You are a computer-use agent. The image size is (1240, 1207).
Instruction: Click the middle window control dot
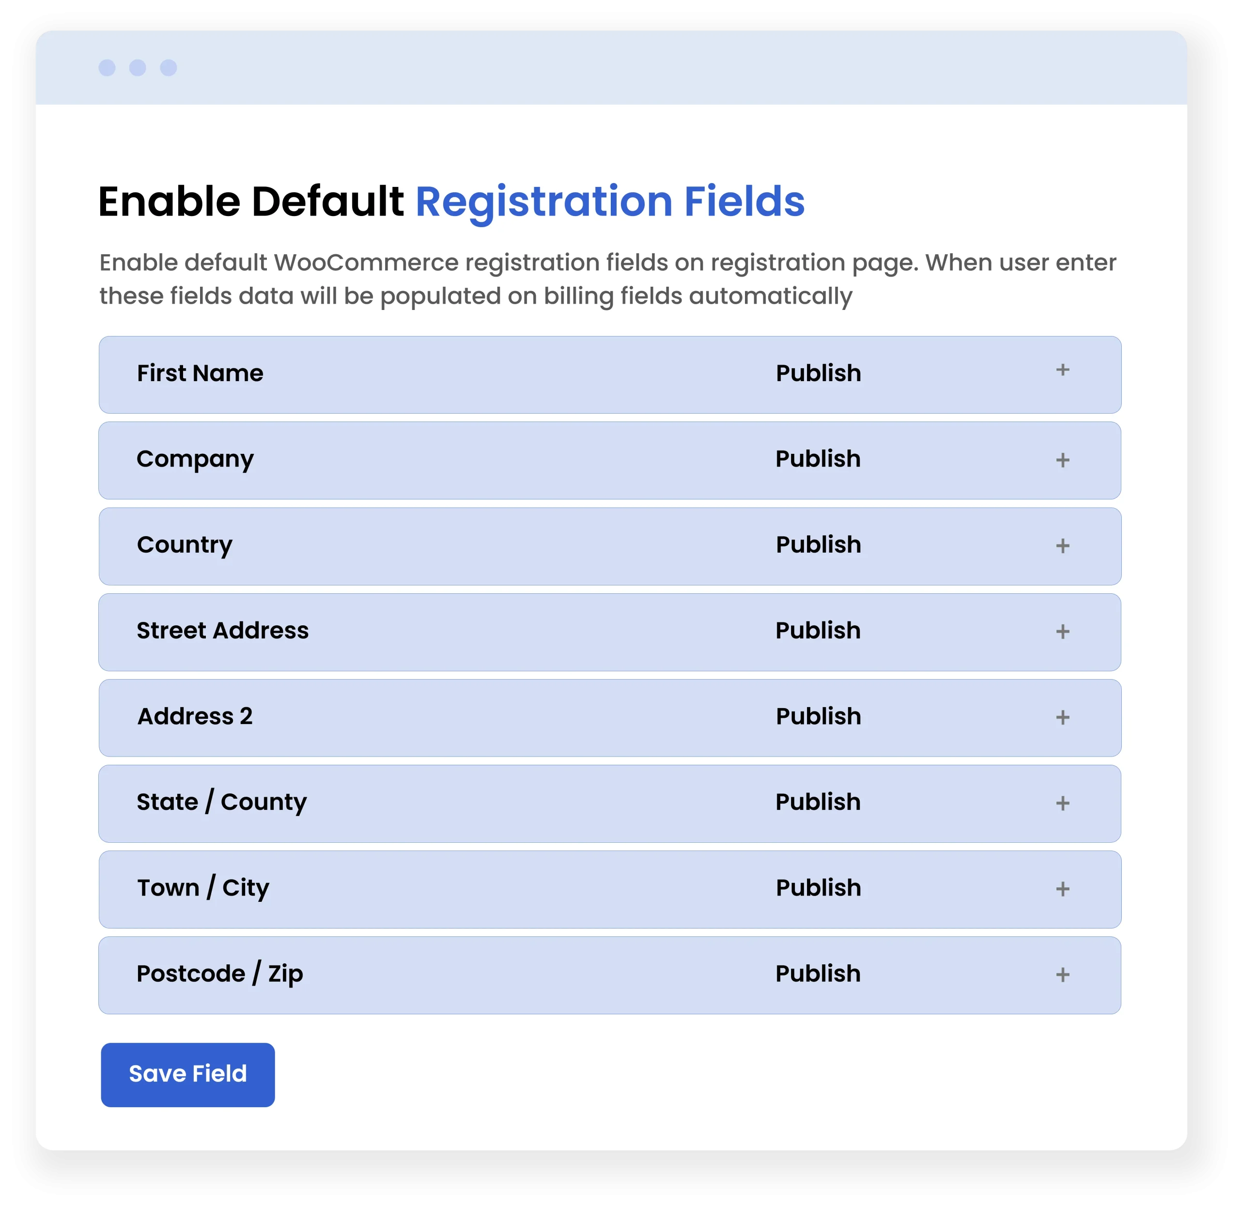(x=138, y=68)
